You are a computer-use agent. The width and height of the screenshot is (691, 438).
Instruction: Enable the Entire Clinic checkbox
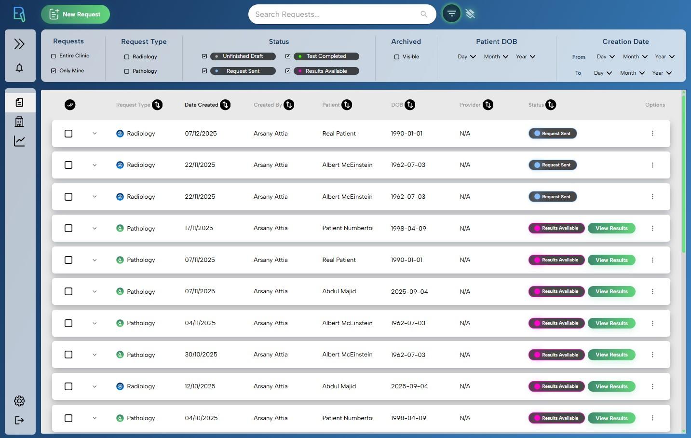tap(53, 55)
